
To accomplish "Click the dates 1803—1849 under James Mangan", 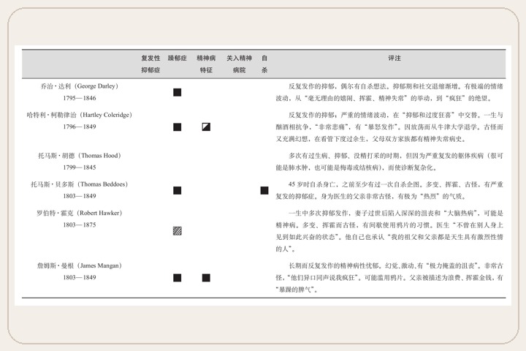I will pos(80,277).
